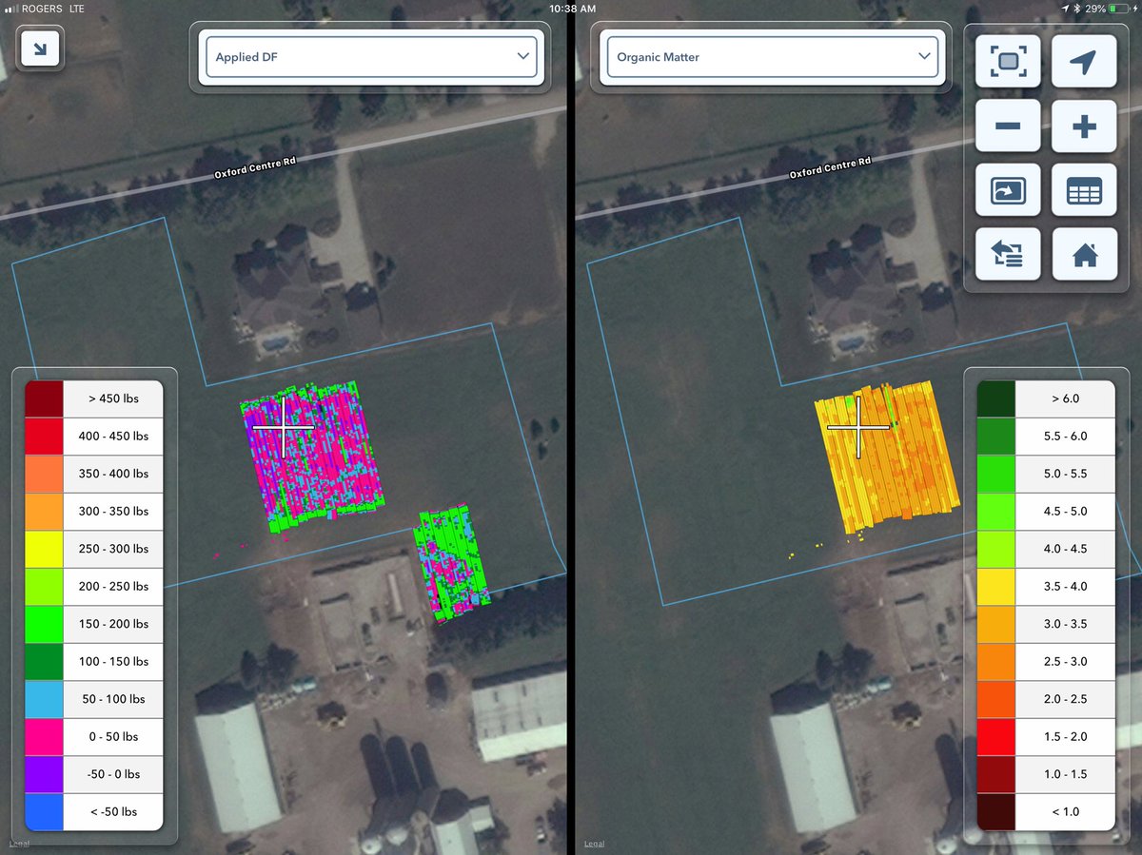This screenshot has width=1142, height=855.
Task: Open the data table grid icon
Action: click(1084, 190)
